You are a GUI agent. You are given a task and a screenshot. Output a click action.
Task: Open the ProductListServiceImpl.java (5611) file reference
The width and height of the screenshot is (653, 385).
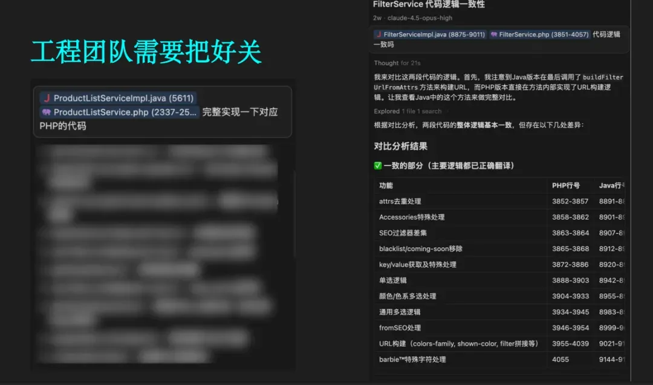tap(123, 98)
